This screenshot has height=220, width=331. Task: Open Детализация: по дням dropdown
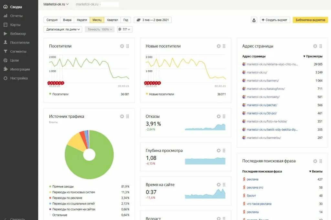(63, 29)
